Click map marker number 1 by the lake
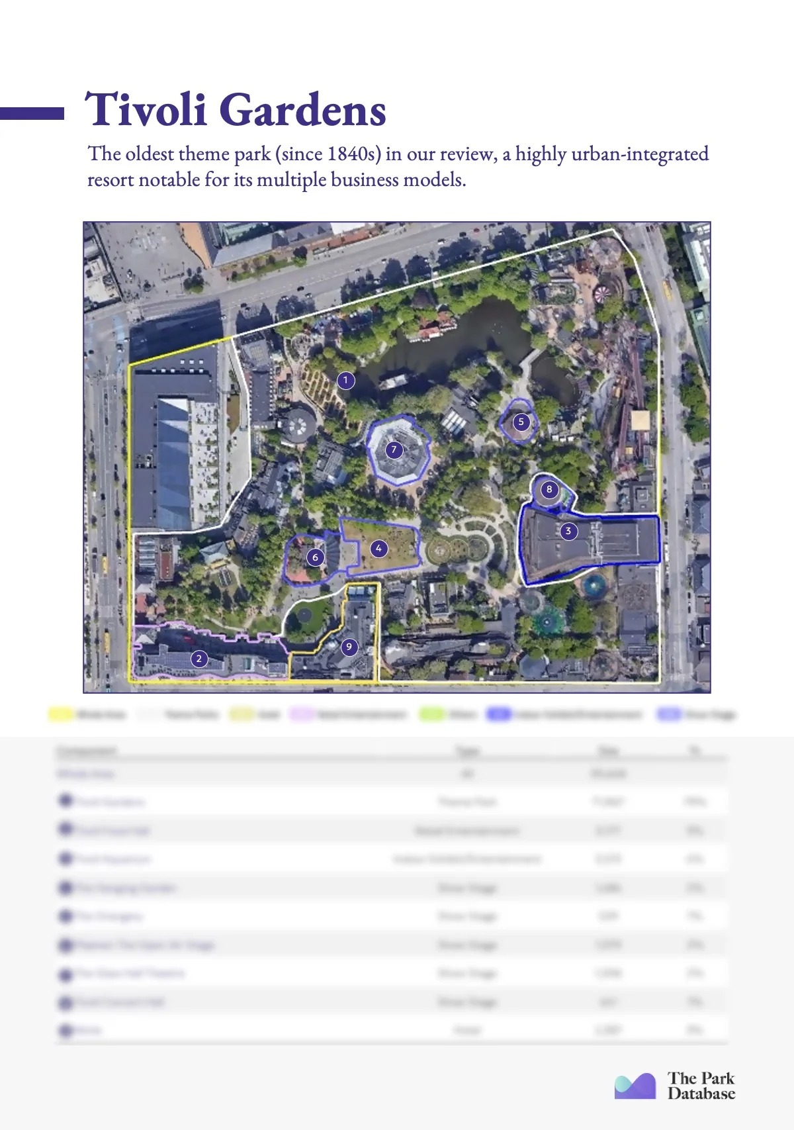Image resolution: width=794 pixels, height=1130 pixels. 345,381
